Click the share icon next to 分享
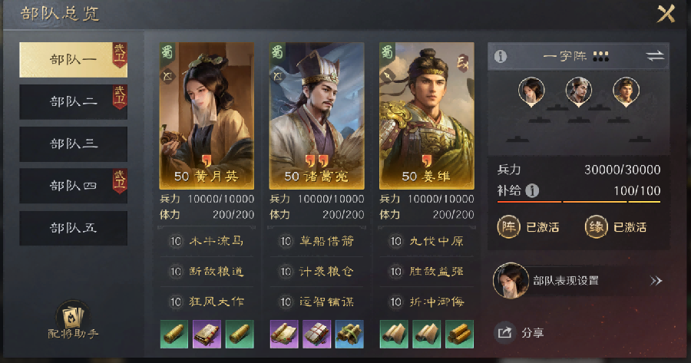The image size is (691, 363). pyautogui.click(x=505, y=332)
